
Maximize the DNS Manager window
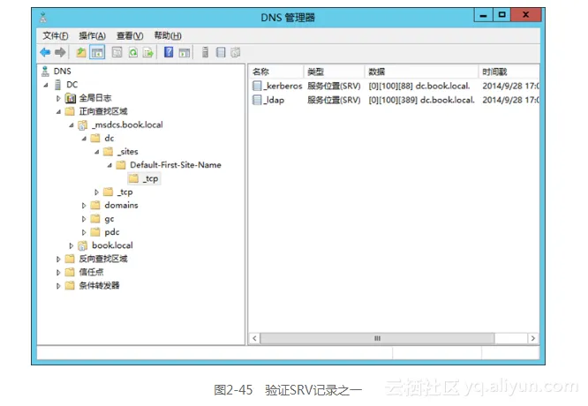(501, 15)
